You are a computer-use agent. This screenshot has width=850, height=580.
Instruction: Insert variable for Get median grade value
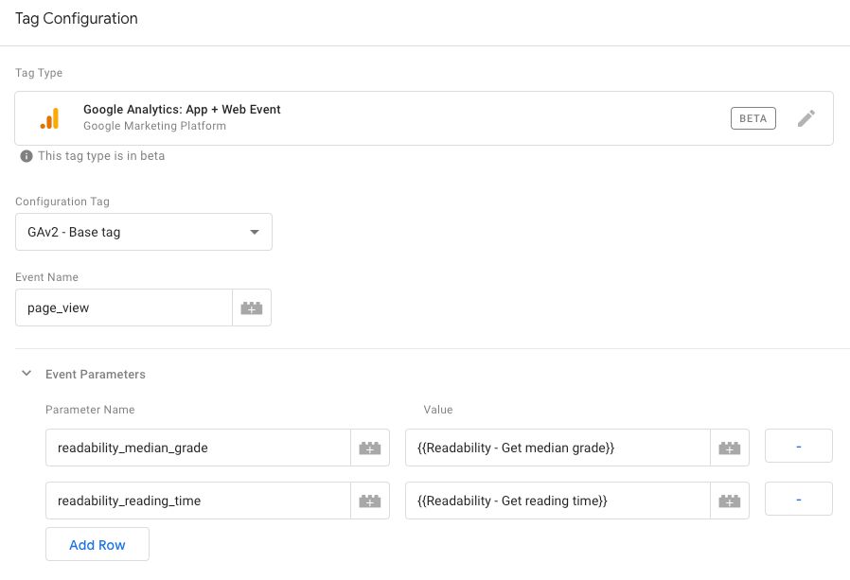(x=729, y=448)
